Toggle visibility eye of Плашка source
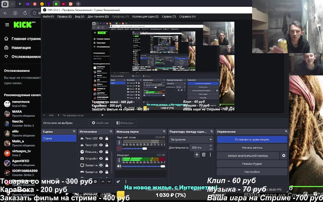 101,152
